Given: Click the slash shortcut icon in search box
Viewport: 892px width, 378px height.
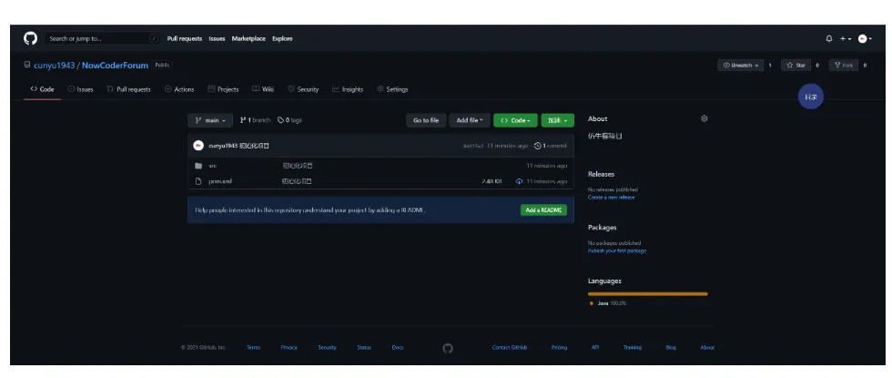Looking at the screenshot, I should tap(154, 38).
